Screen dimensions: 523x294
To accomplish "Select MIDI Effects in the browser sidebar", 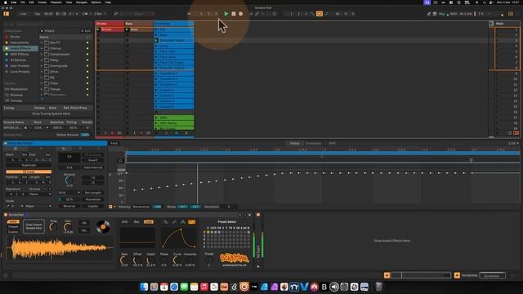I will pos(20,55).
